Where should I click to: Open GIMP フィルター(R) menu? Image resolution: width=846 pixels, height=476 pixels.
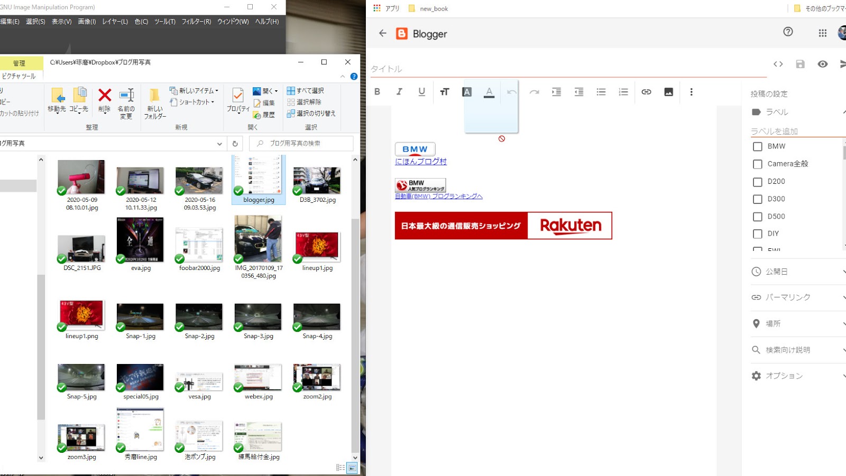tap(196, 22)
